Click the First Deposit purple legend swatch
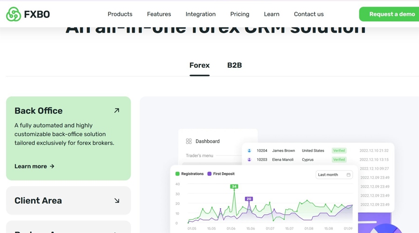The image size is (419, 233). (209, 174)
